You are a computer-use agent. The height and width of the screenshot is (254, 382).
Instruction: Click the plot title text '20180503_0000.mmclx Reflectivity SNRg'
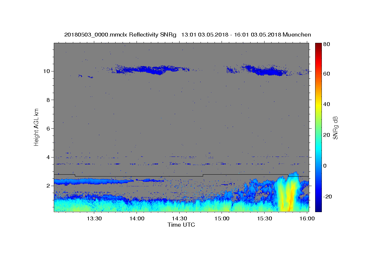pyautogui.click(x=120, y=35)
